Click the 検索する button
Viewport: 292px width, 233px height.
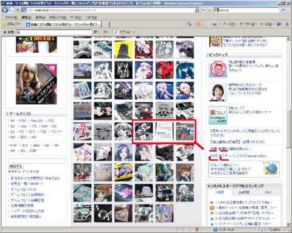[16, 166]
